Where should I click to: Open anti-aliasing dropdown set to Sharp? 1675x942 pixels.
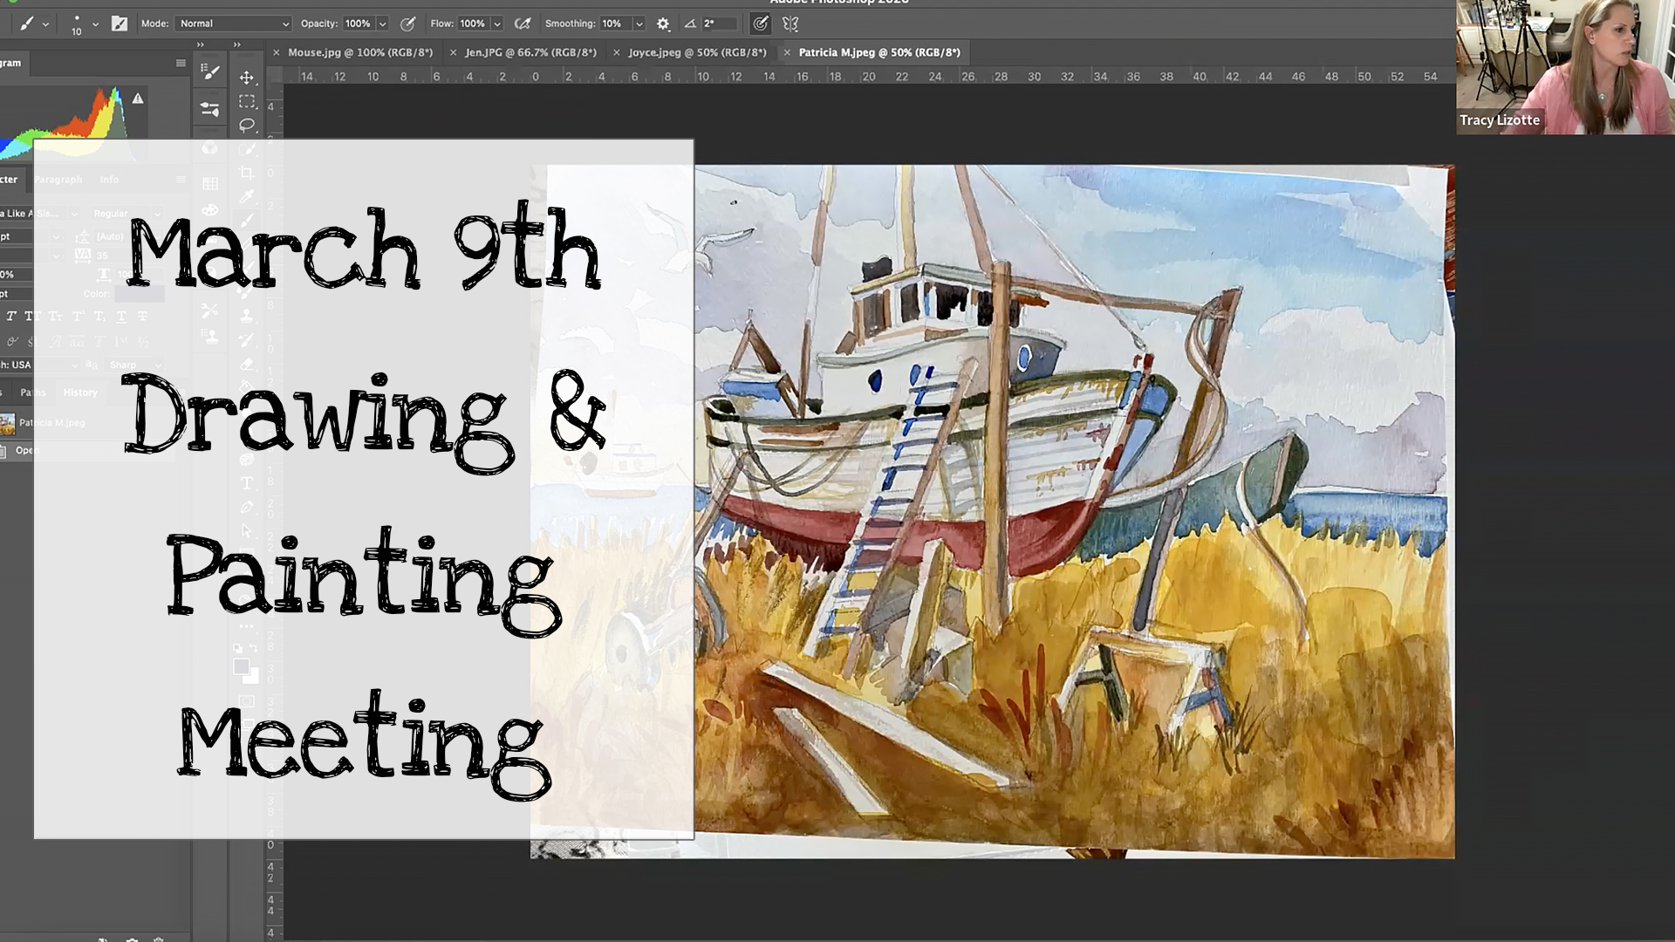[x=135, y=365]
